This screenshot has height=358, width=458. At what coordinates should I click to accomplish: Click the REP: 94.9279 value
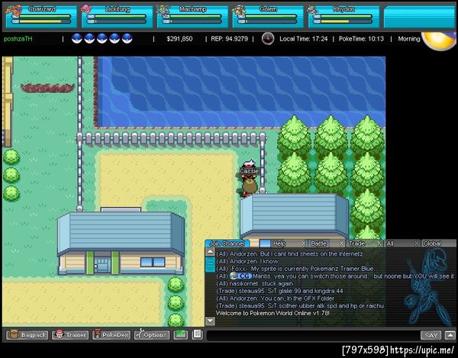229,39
